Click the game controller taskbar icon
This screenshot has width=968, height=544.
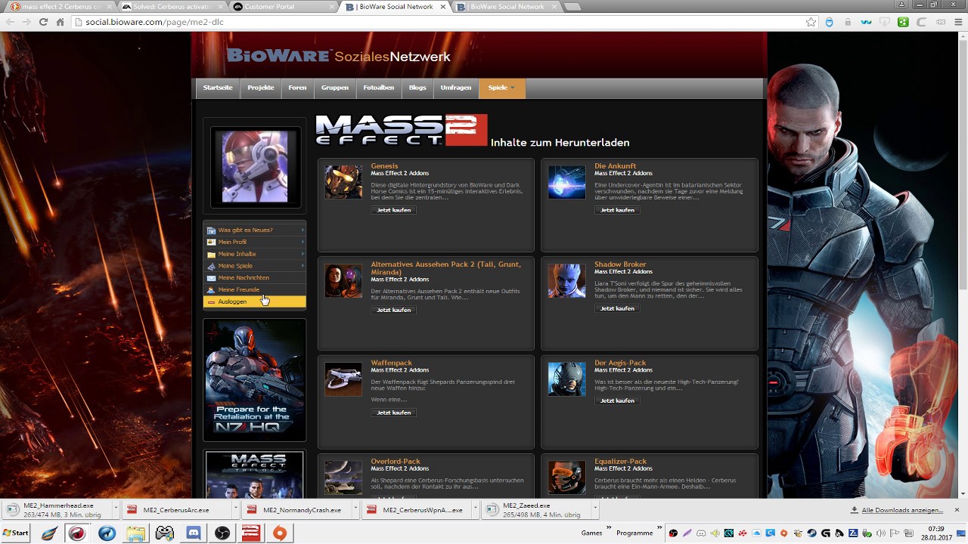[x=164, y=533]
